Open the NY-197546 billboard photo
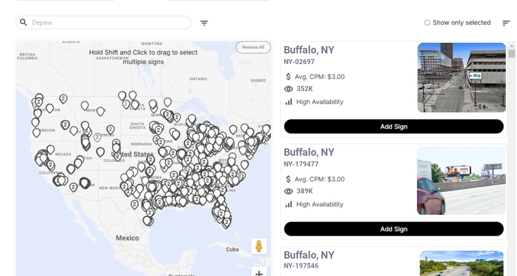 point(461,264)
